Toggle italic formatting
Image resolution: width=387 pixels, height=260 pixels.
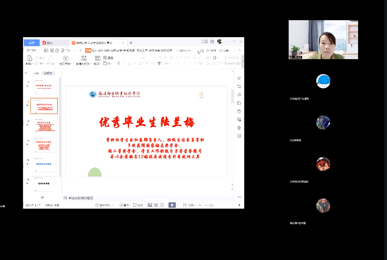coord(124,64)
